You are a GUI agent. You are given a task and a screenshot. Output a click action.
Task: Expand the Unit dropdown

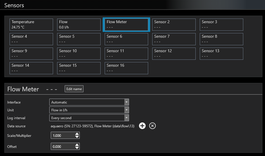coord(89,110)
